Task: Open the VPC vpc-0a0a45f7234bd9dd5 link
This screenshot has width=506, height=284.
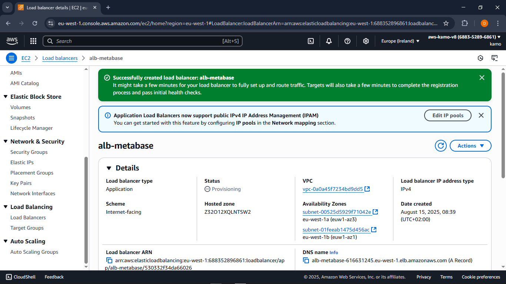Action: (333, 189)
